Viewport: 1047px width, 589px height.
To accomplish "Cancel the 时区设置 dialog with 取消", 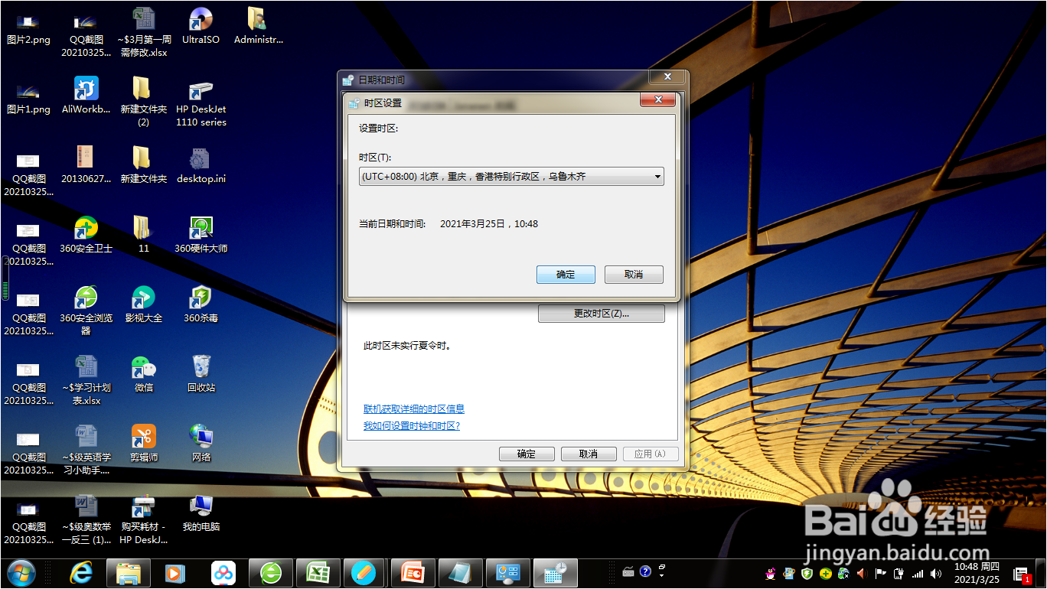I will coord(634,275).
